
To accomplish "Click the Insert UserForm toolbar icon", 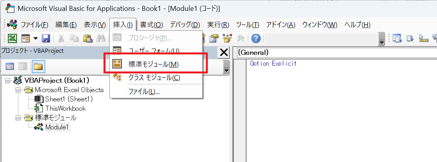I will tap(26, 38).
